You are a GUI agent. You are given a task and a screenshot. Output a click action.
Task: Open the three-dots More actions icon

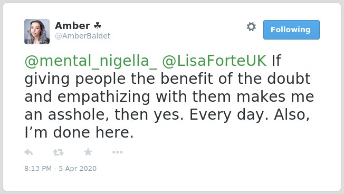click(x=117, y=152)
